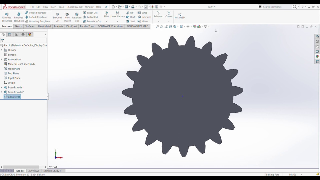Screen dimensions: 320x180
Task: Open the Fillet dropdown arrow
Action: (x=106, y=21)
